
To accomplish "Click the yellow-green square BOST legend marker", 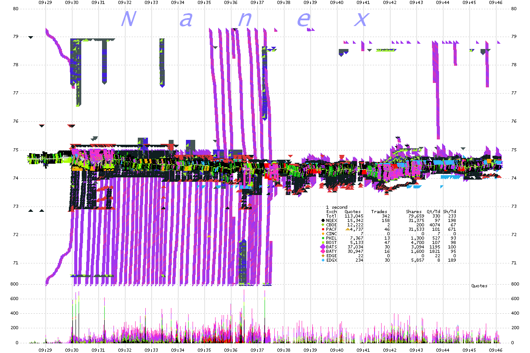I will 323,242.
